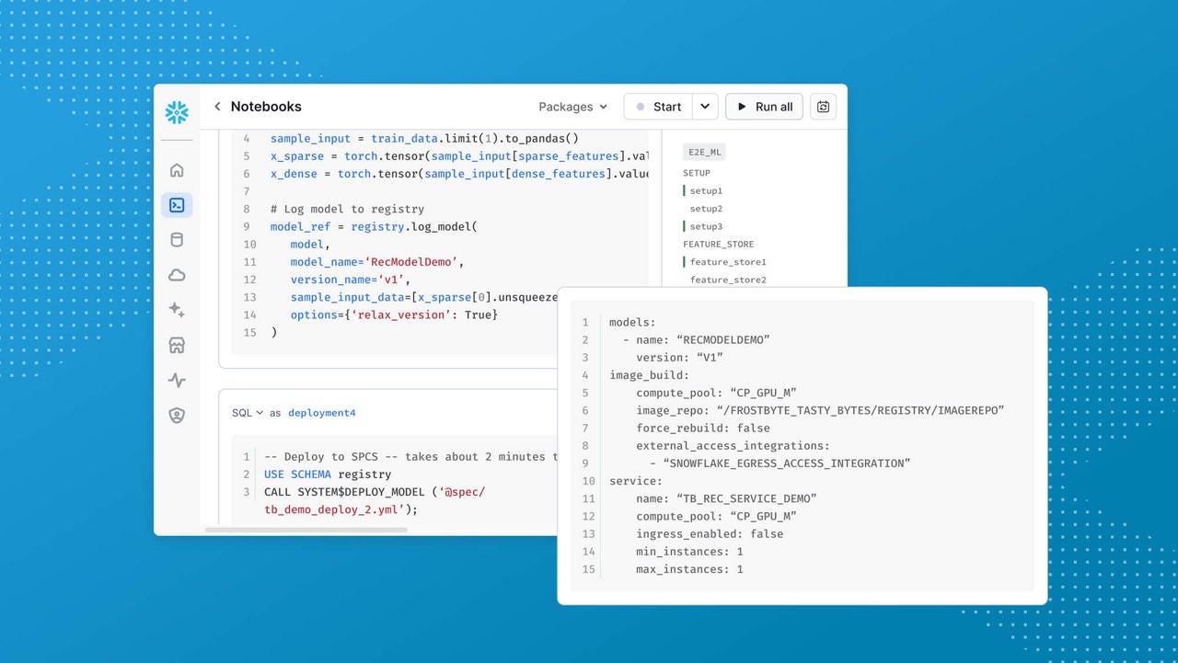Open the Databases icon in the sidebar

point(176,239)
